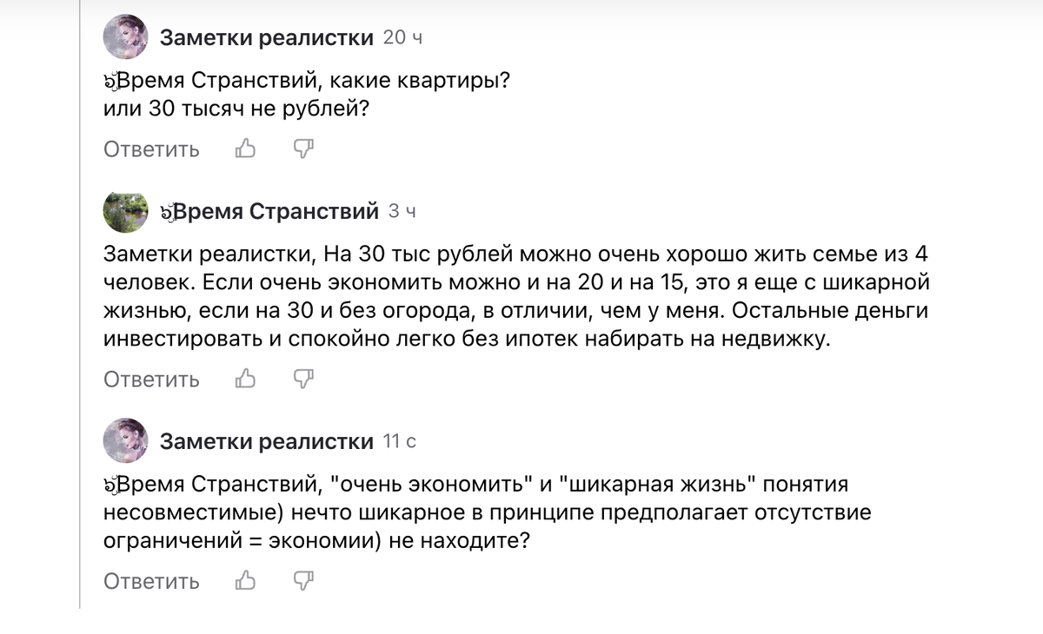Click the thumbs-down icon on the bottom comment

coord(301,580)
